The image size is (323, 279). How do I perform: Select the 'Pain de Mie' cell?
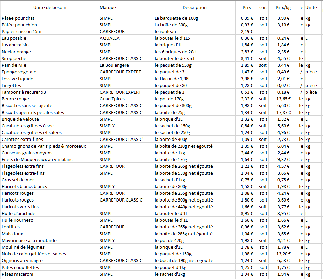click(x=50, y=65)
